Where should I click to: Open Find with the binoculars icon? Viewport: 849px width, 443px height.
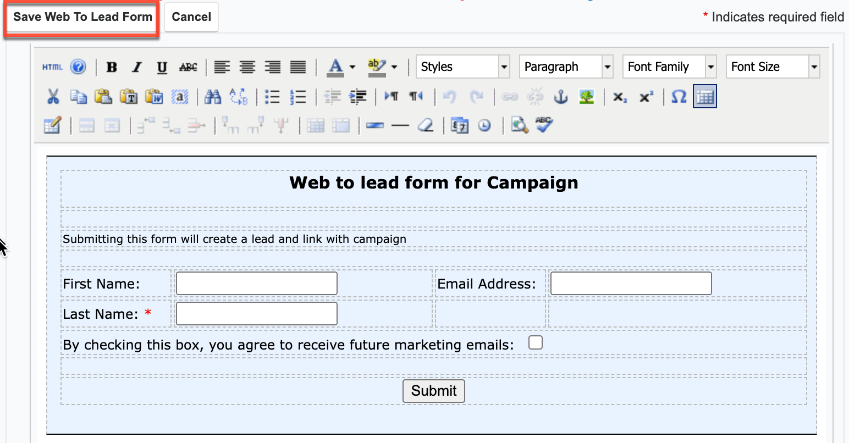pyautogui.click(x=213, y=97)
